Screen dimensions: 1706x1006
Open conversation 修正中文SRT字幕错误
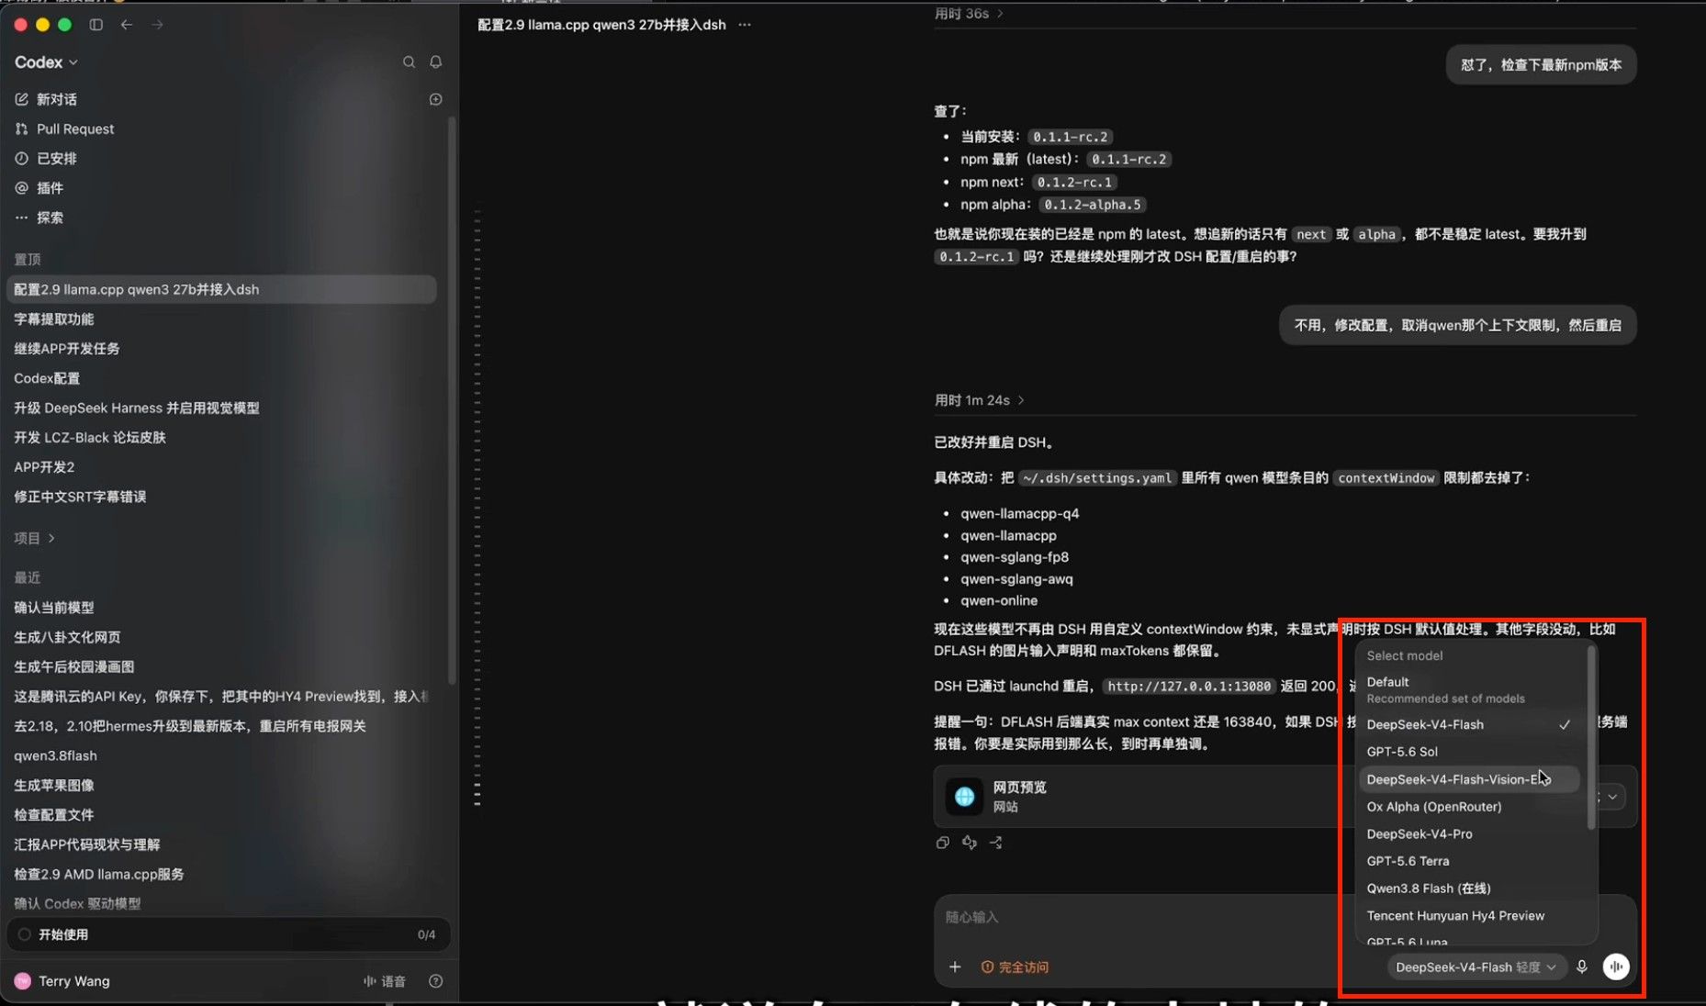click(220, 497)
